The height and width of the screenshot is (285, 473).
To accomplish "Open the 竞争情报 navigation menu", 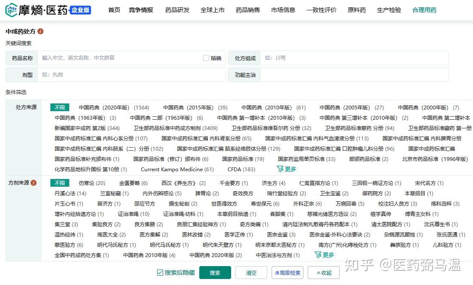I will (x=141, y=10).
